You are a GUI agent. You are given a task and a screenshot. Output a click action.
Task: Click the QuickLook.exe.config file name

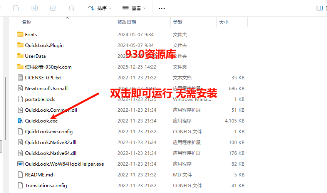tap(49, 132)
